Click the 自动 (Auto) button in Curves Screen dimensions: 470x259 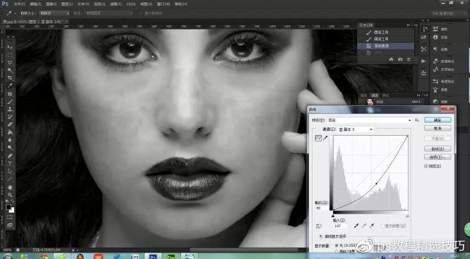(437, 149)
